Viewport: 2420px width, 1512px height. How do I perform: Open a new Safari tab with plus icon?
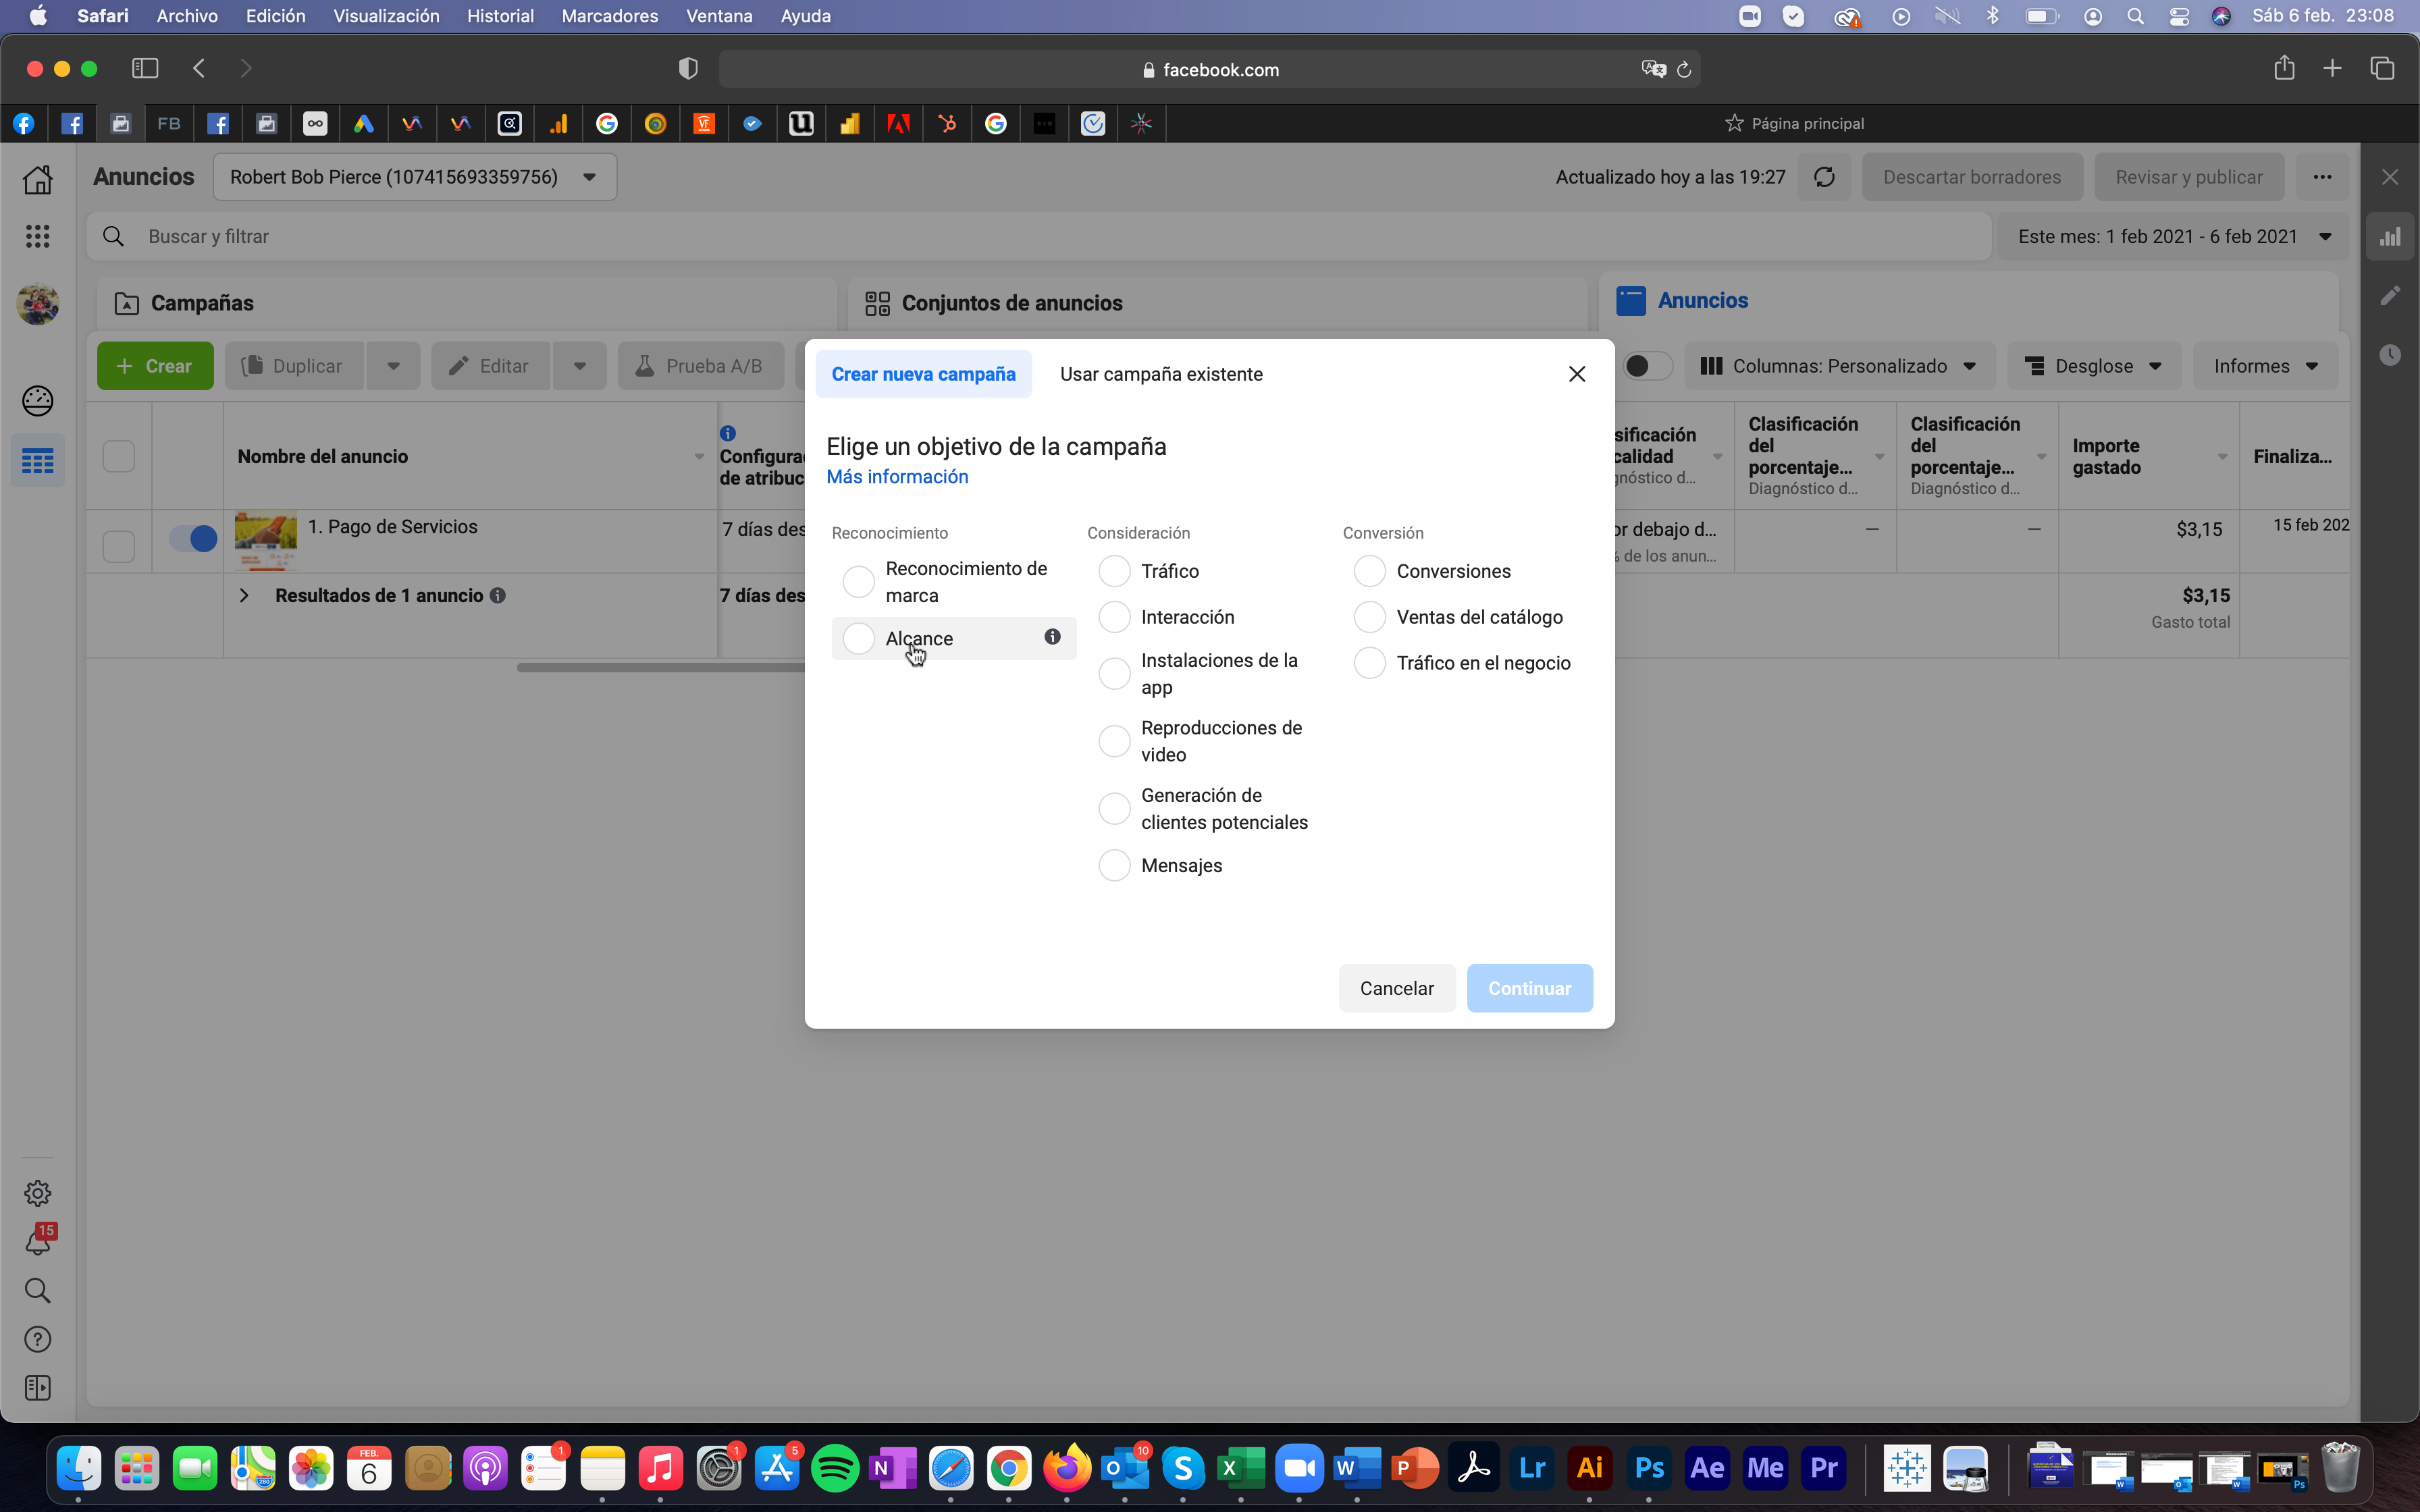2332,68
